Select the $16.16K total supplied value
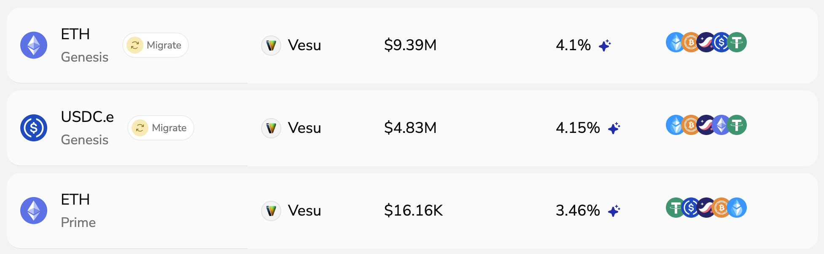The height and width of the screenshot is (254, 824). point(413,211)
